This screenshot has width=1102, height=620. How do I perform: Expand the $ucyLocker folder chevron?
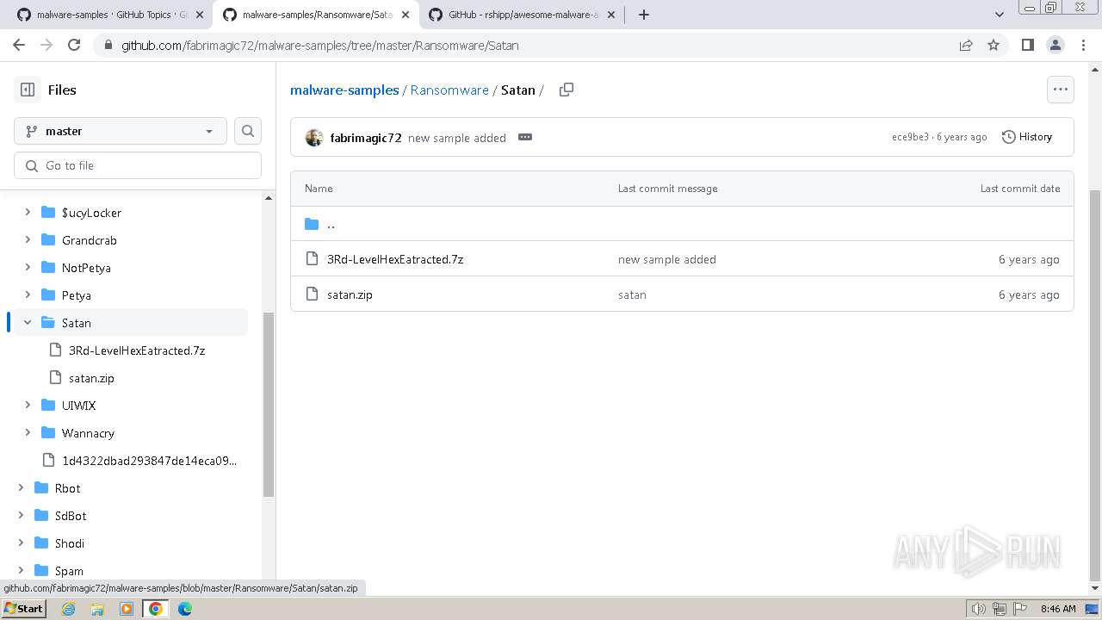pos(28,213)
